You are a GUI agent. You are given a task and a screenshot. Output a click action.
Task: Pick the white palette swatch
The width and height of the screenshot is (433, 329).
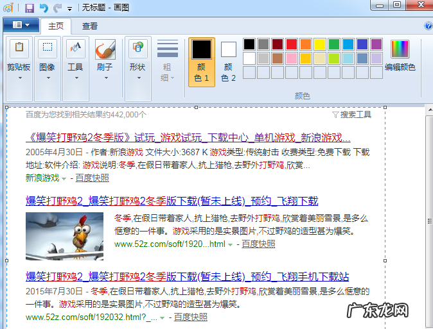pyautogui.click(x=249, y=58)
